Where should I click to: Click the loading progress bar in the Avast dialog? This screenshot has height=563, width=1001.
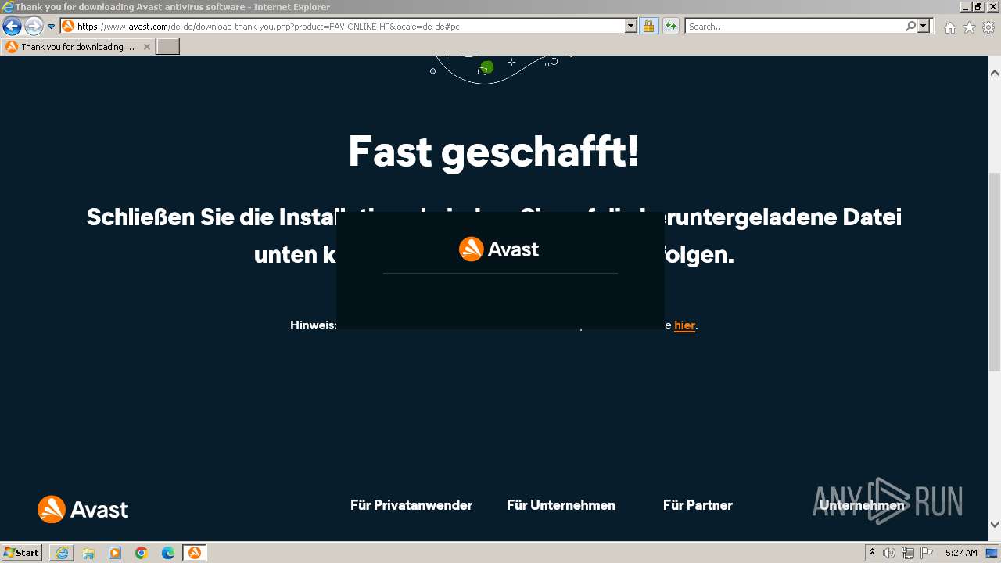tap(500, 274)
